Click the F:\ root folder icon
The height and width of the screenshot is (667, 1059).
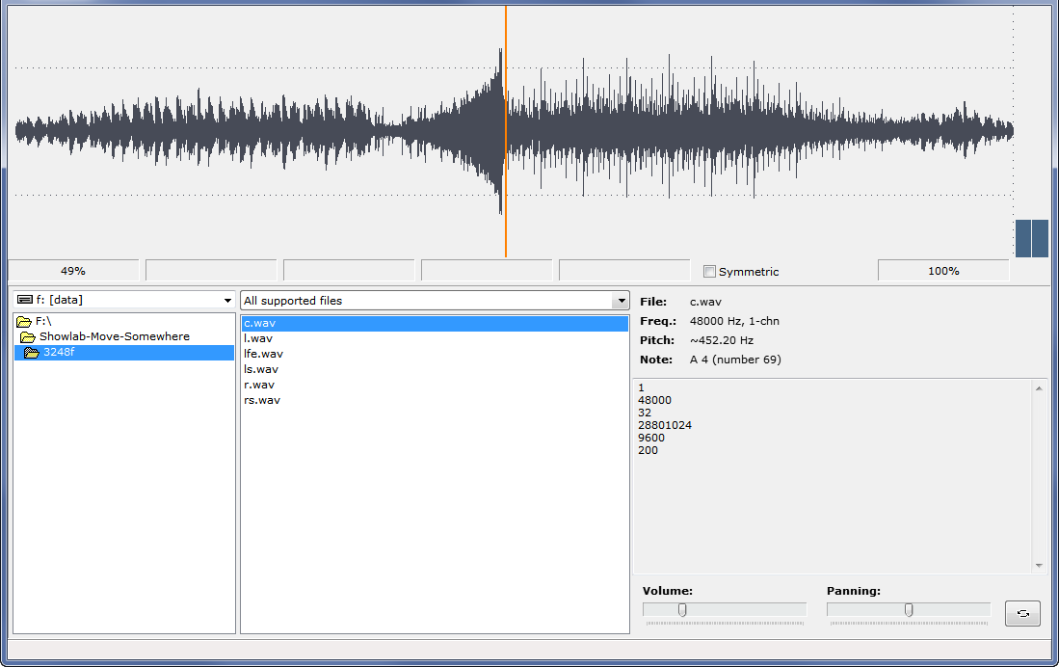[x=24, y=321]
